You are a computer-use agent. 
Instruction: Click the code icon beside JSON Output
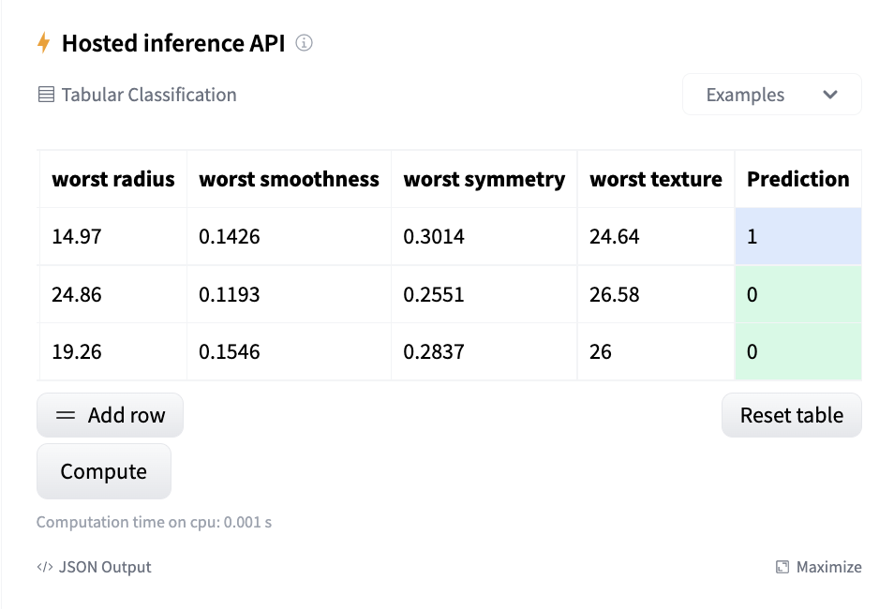click(45, 567)
